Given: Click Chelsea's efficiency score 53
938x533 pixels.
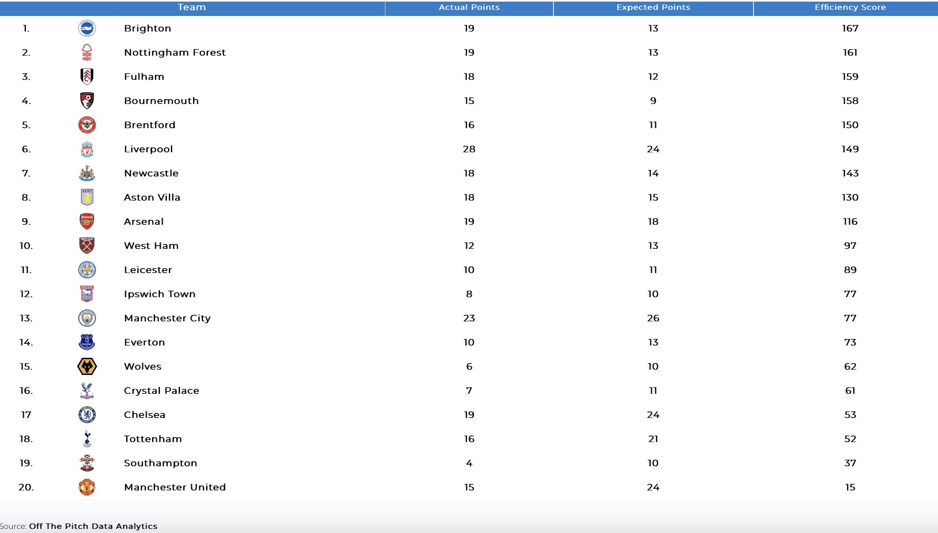Looking at the screenshot, I should (850, 415).
